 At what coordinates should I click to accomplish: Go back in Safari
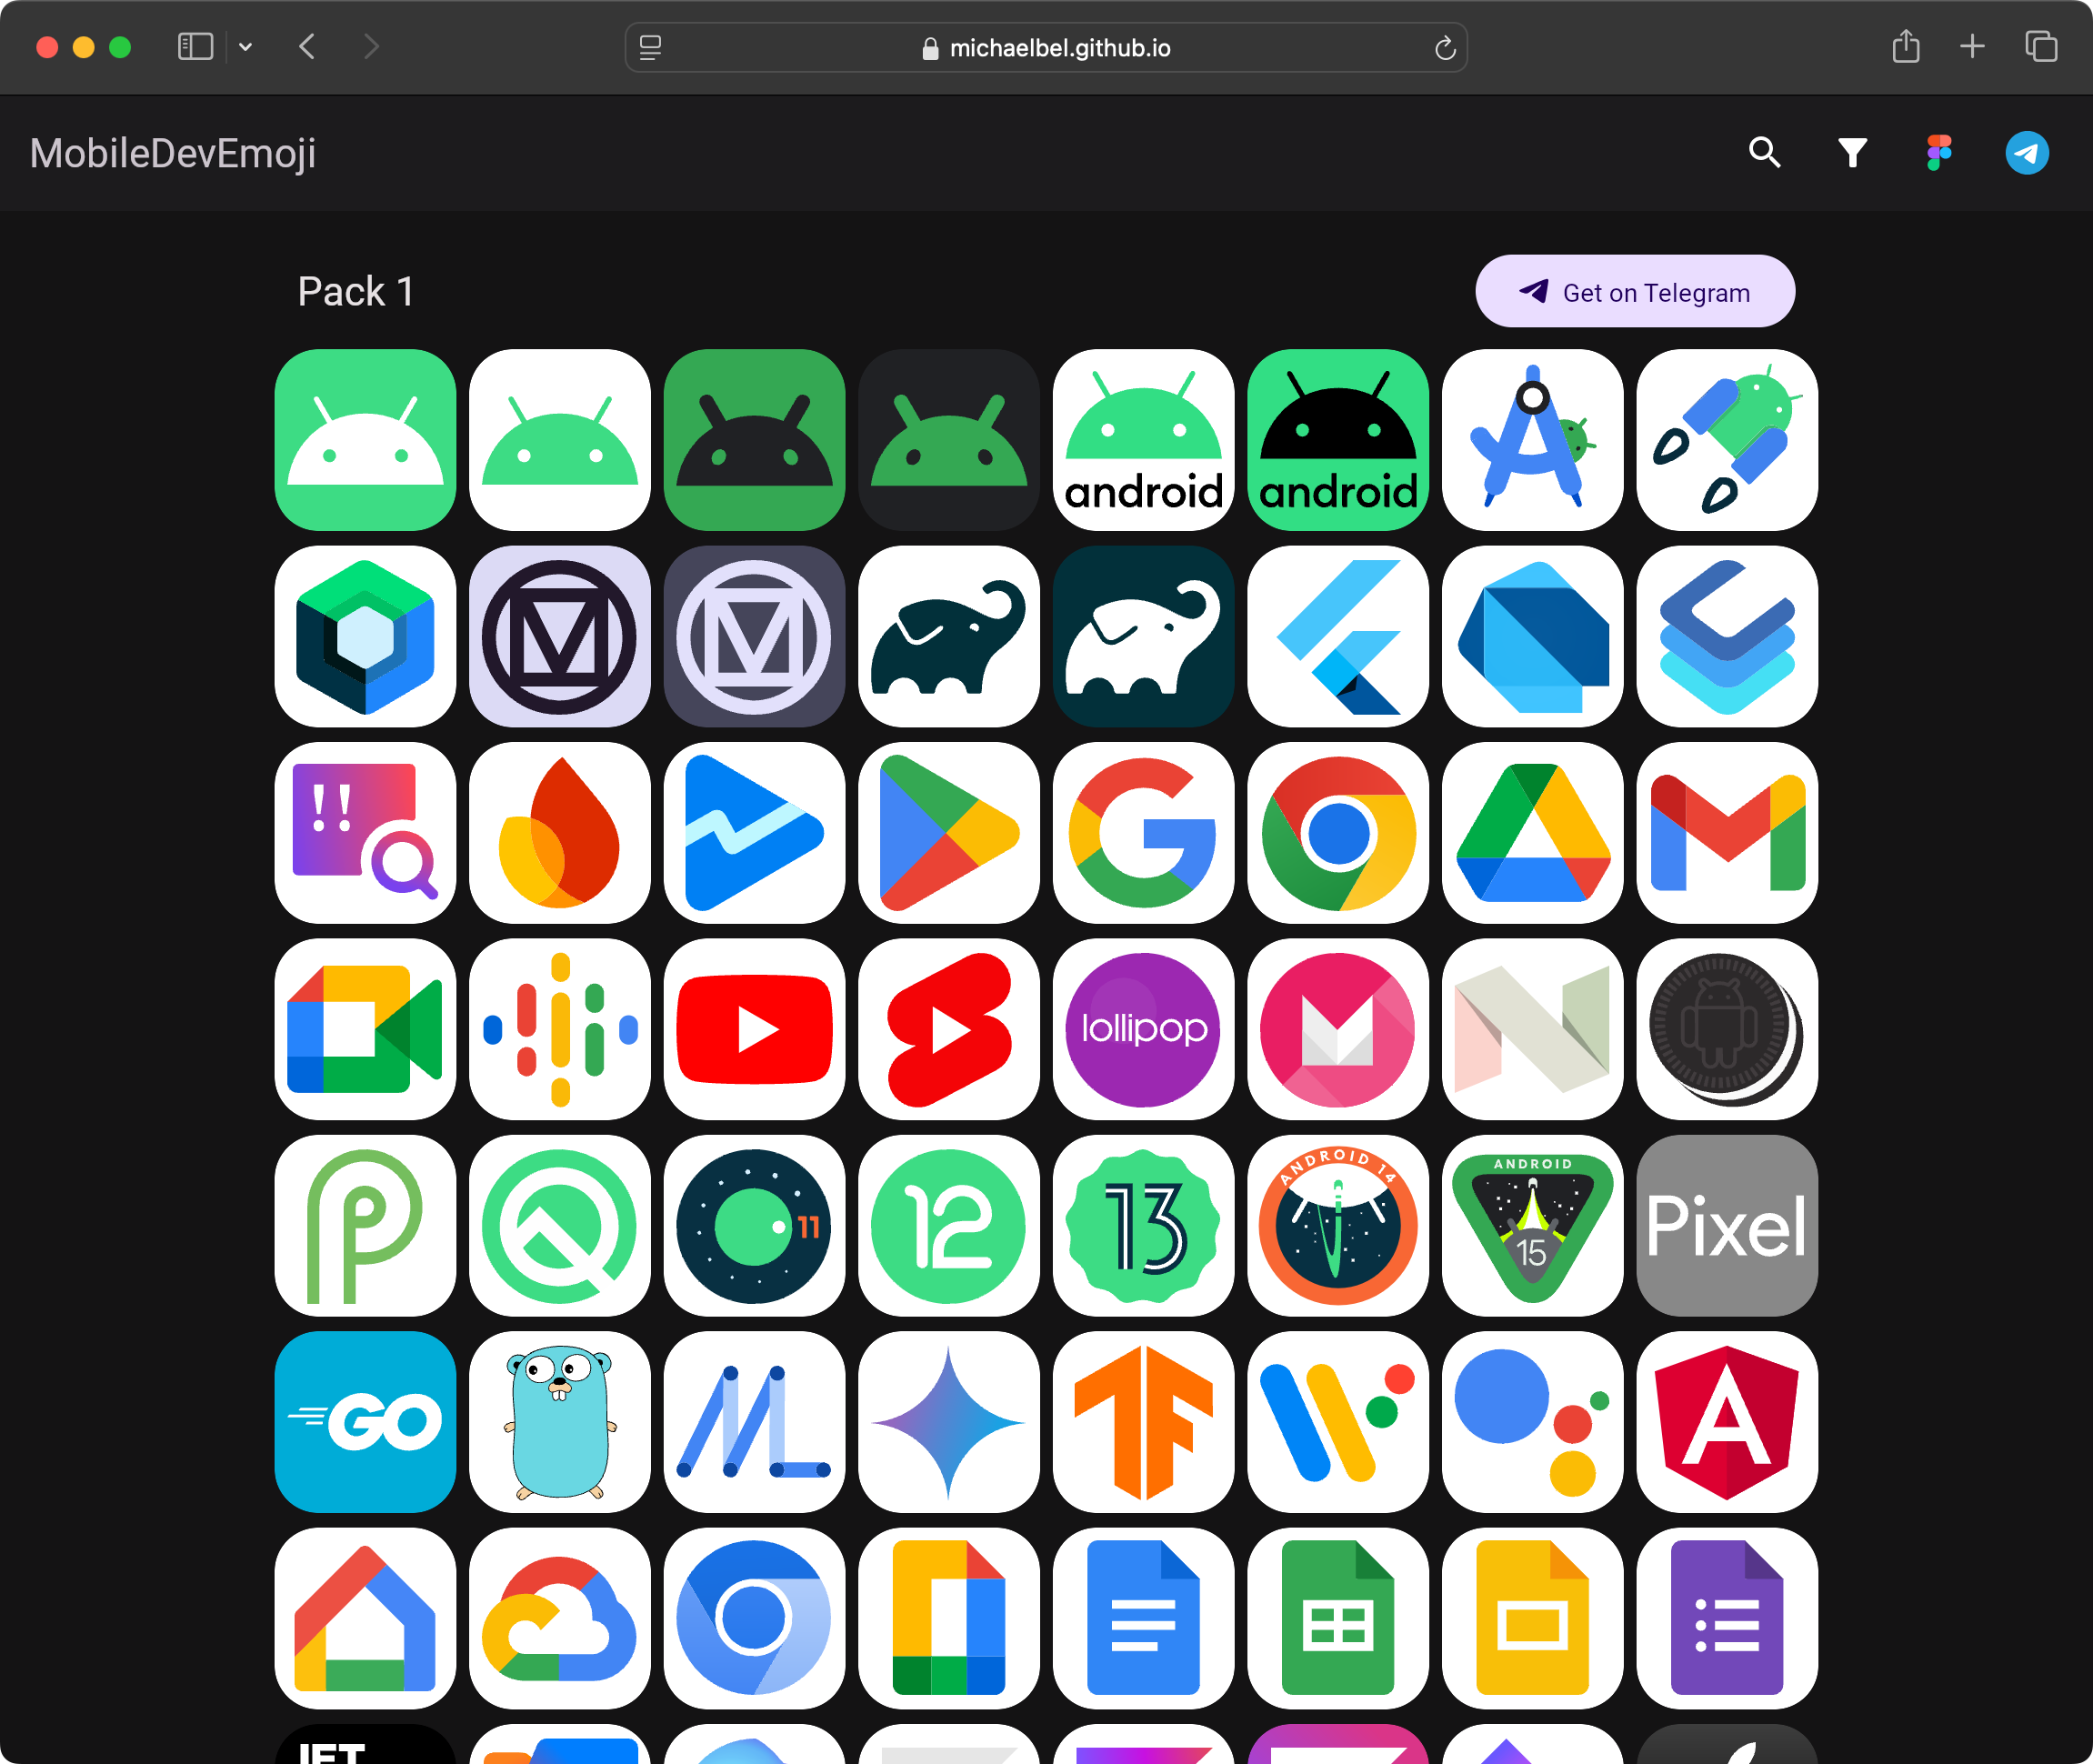point(307,47)
